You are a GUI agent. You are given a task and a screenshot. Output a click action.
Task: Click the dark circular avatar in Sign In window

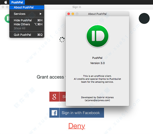(144, 18)
